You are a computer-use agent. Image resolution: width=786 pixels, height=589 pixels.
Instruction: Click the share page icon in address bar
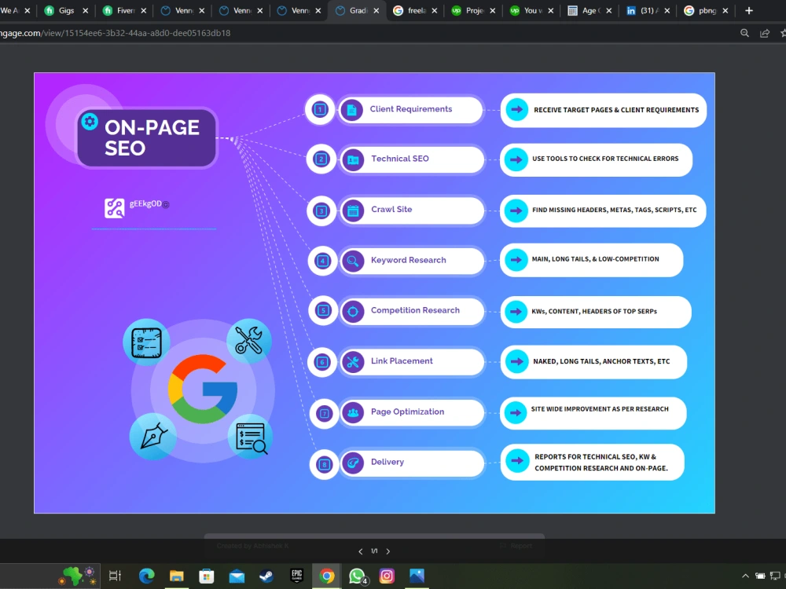765,33
